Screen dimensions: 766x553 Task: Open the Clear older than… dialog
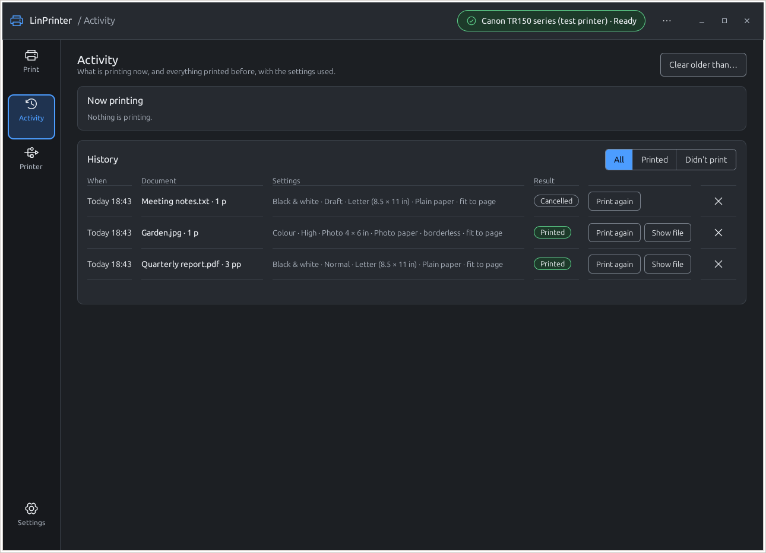tap(703, 65)
